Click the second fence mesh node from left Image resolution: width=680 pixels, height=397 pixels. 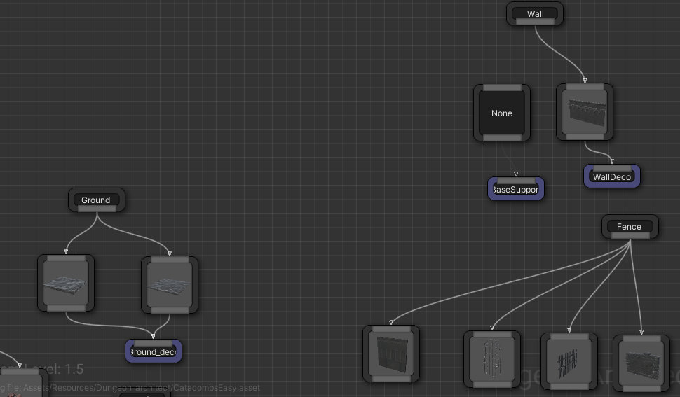pyautogui.click(x=492, y=360)
